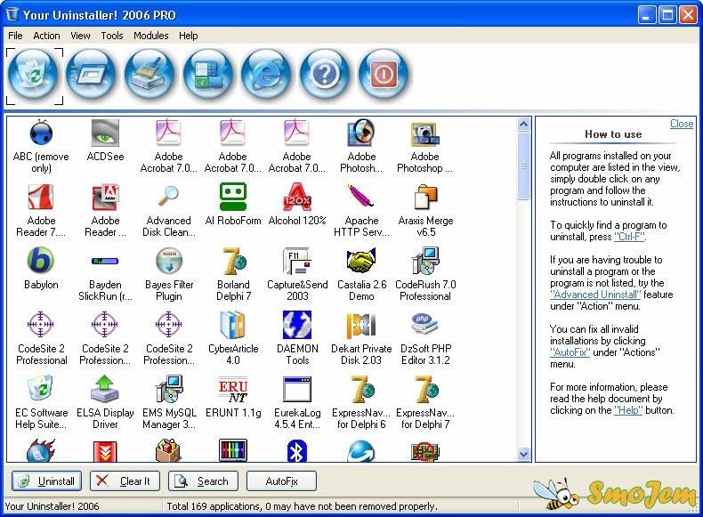The height and width of the screenshot is (517, 703).
Task: Follow the "Ctrl-F" link
Action: tap(629, 237)
